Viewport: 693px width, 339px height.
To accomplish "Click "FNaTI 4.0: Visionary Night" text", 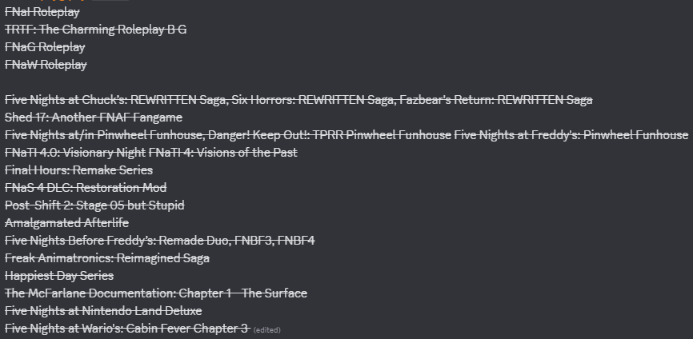I will (x=75, y=153).
